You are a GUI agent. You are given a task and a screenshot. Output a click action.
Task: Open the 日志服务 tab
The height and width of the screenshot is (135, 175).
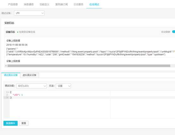coord(78,4)
